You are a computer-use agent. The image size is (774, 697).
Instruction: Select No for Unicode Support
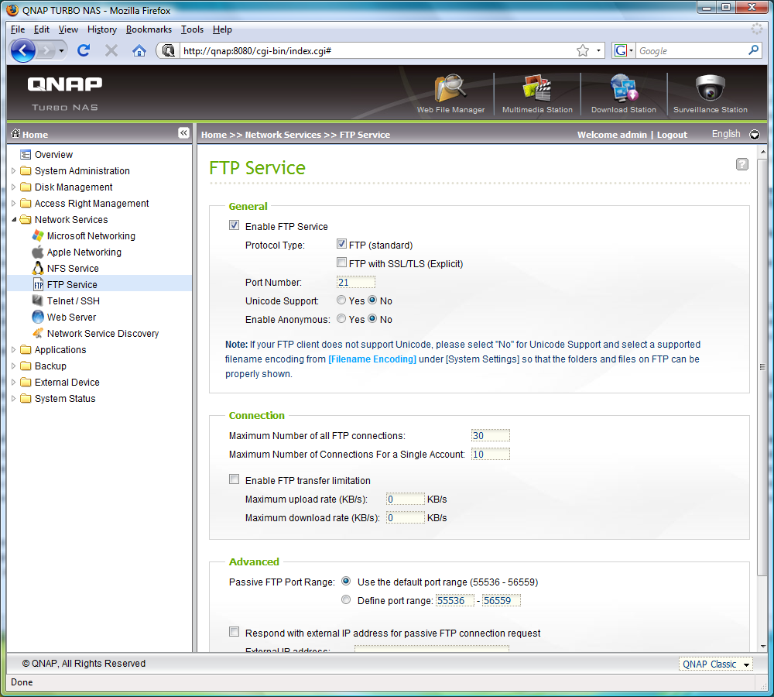pyautogui.click(x=373, y=300)
